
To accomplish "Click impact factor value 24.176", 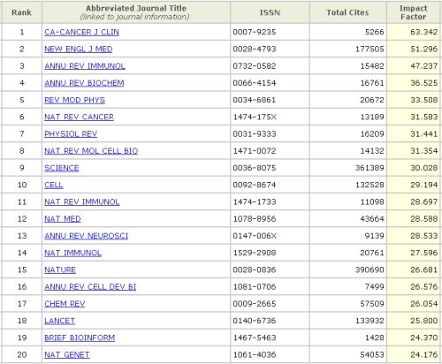I will pos(423,354).
